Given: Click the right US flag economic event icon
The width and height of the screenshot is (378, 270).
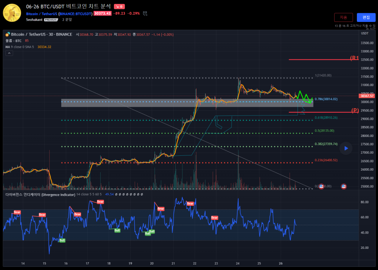Looking at the screenshot, I should tap(344, 187).
